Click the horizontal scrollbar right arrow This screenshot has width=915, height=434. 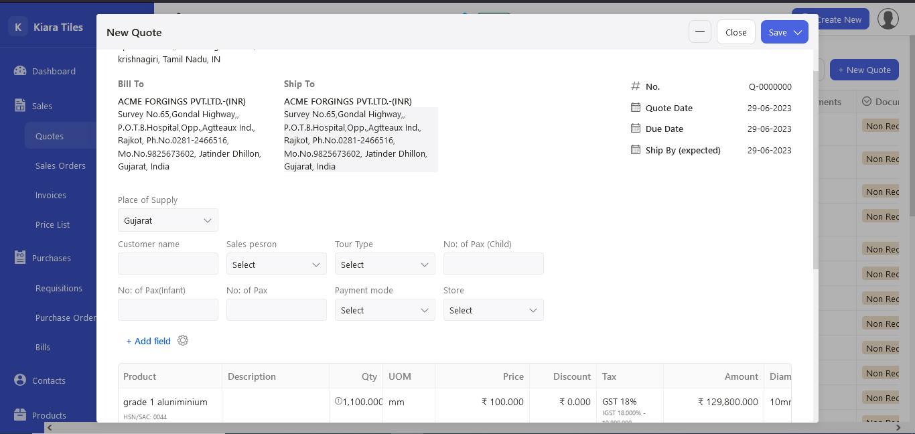pos(898,427)
